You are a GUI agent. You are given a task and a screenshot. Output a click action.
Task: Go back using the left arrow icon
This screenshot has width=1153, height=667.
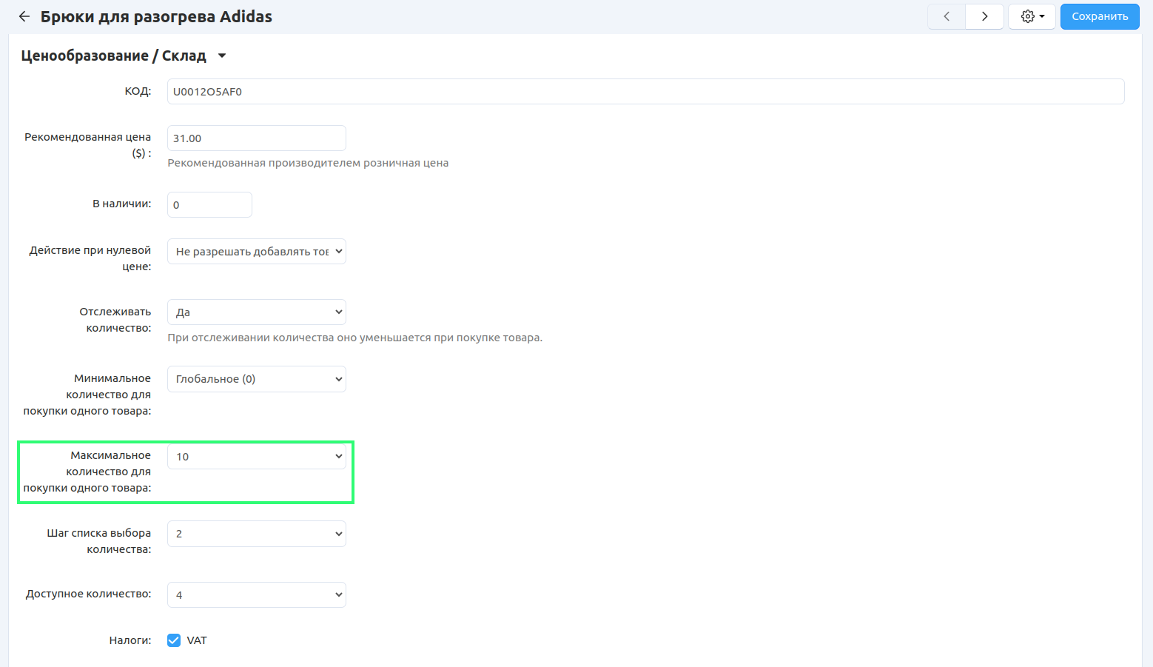(x=24, y=16)
